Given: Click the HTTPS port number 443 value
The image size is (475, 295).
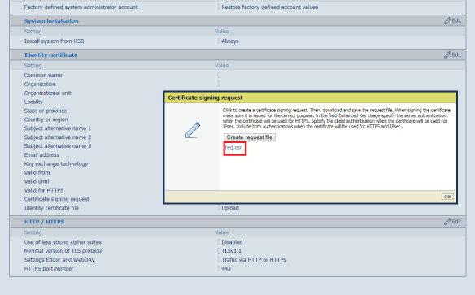Looking at the screenshot, I should click(x=226, y=269).
